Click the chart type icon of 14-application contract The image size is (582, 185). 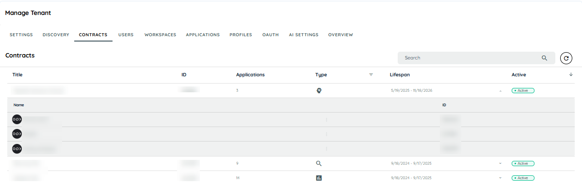[x=319, y=178]
